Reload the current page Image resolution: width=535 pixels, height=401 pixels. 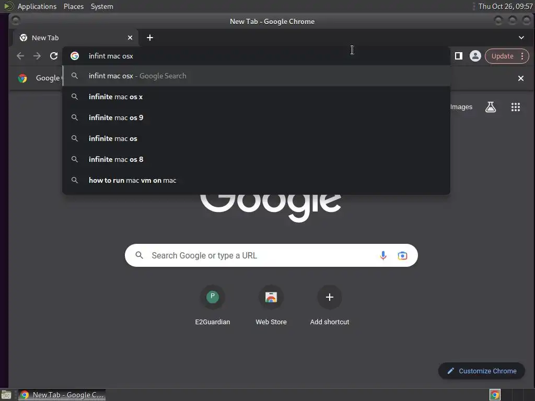pos(54,56)
